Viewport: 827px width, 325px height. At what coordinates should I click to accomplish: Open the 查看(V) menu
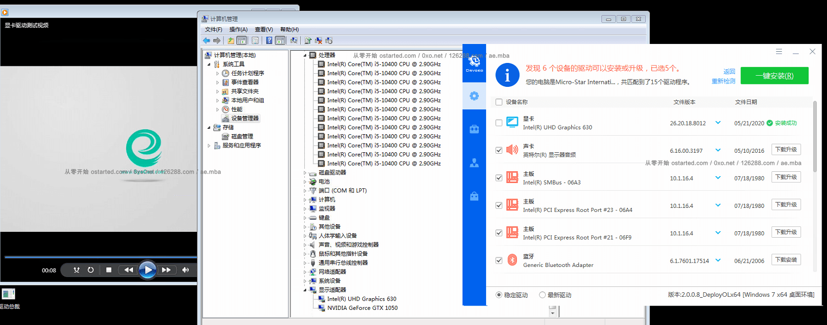click(264, 30)
